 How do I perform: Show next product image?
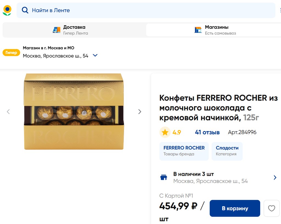click(140, 112)
